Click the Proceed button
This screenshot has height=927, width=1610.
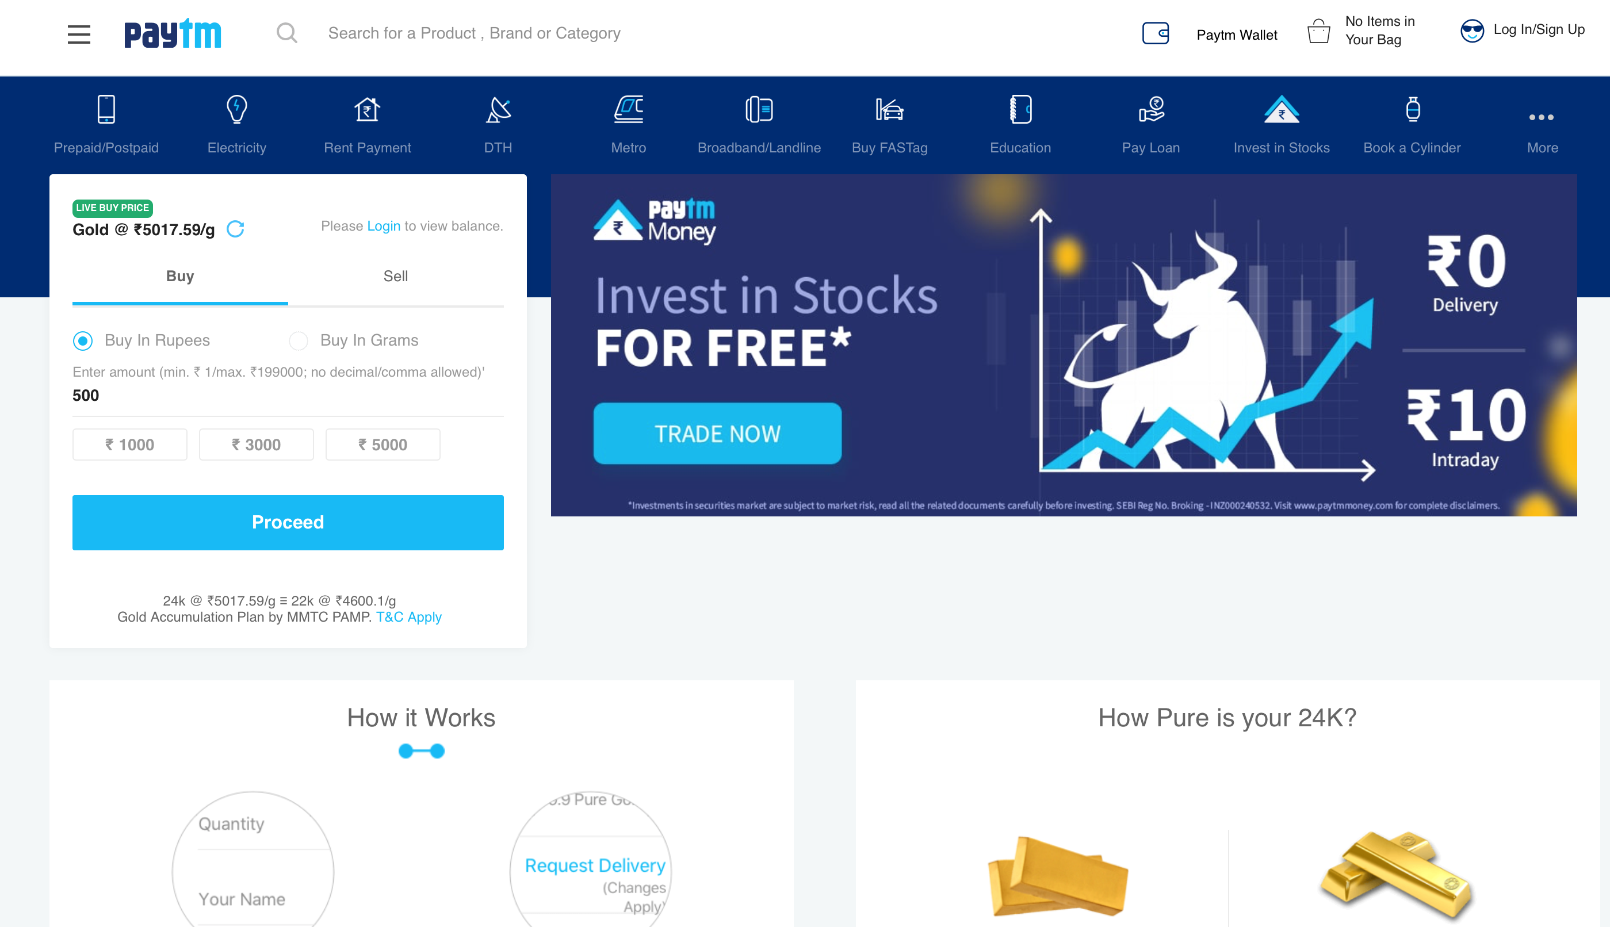coord(288,523)
